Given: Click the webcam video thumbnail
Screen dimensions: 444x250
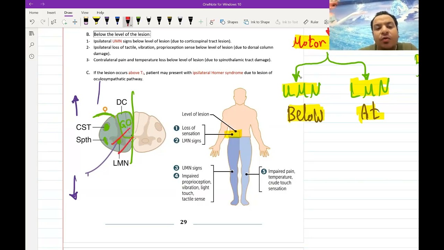Looking at the screenshot, I should pyautogui.click(x=374, y=25).
